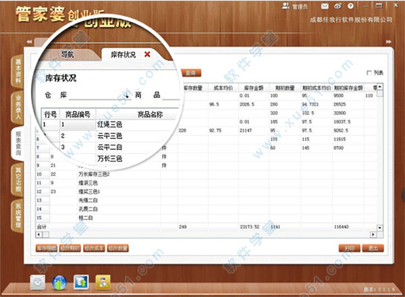Open the 其它功能 side tab
Viewport: 405px width, 297px height.
18,180
